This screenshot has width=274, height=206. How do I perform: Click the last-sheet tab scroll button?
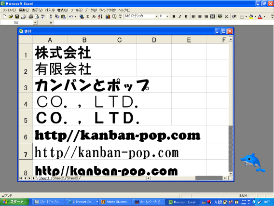[34, 178]
